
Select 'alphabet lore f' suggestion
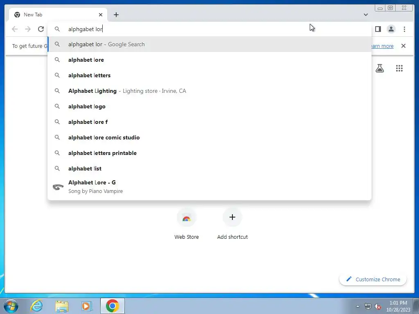pyautogui.click(x=209, y=122)
